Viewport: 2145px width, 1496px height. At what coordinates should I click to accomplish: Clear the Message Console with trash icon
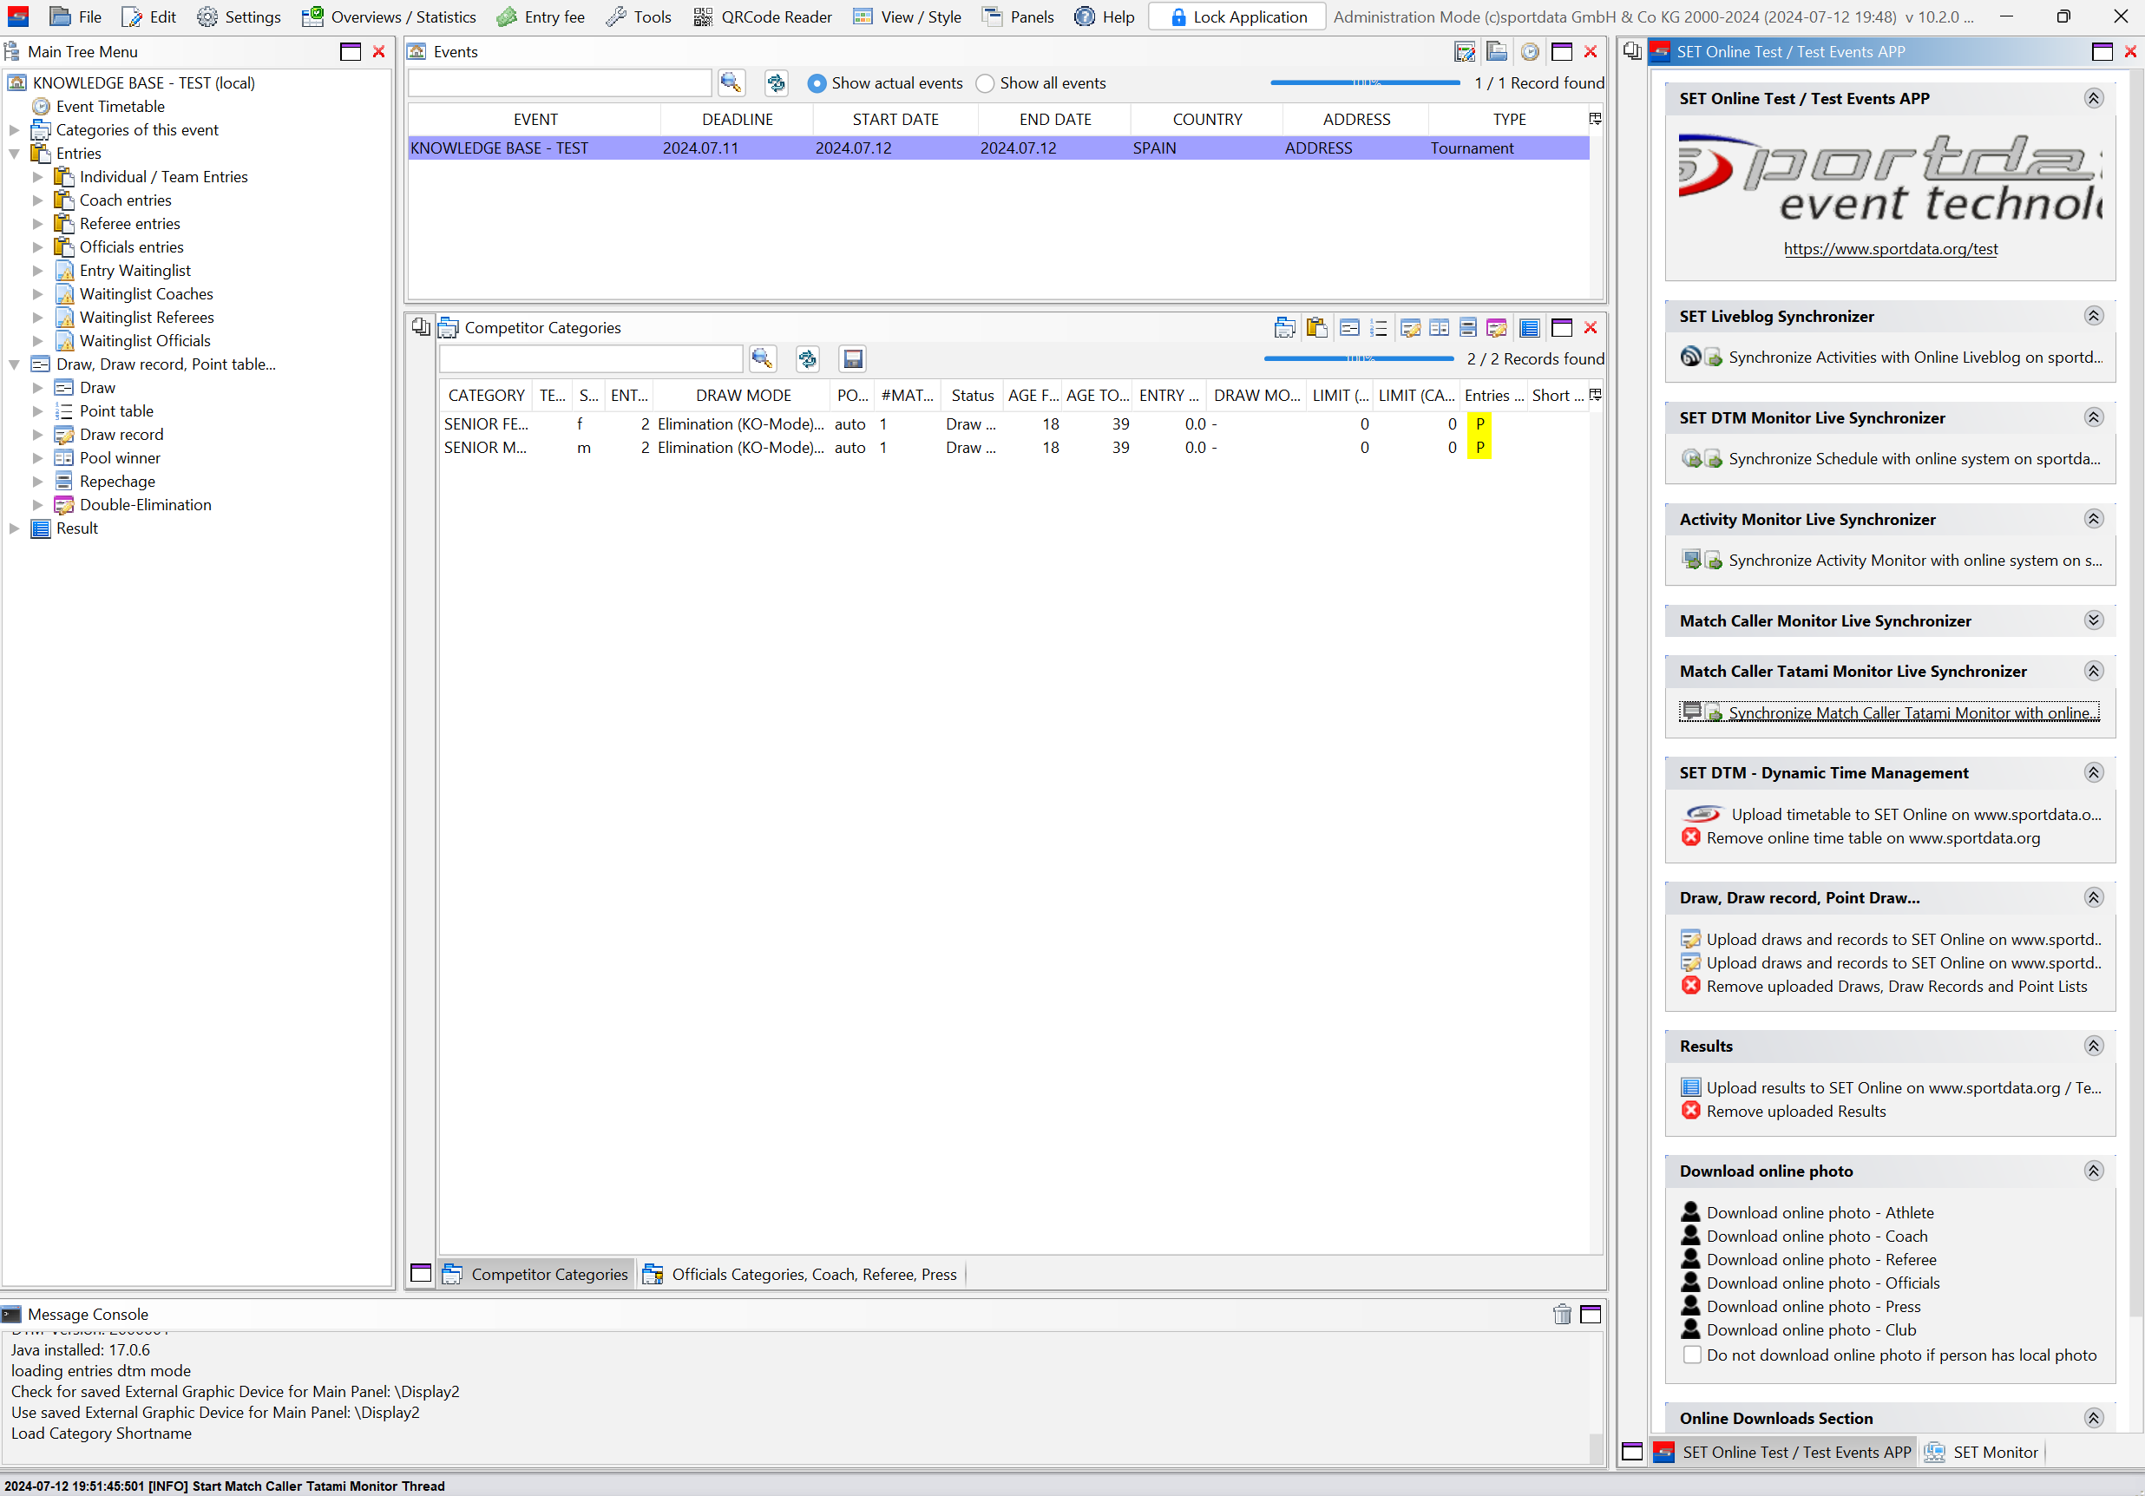point(1561,1315)
